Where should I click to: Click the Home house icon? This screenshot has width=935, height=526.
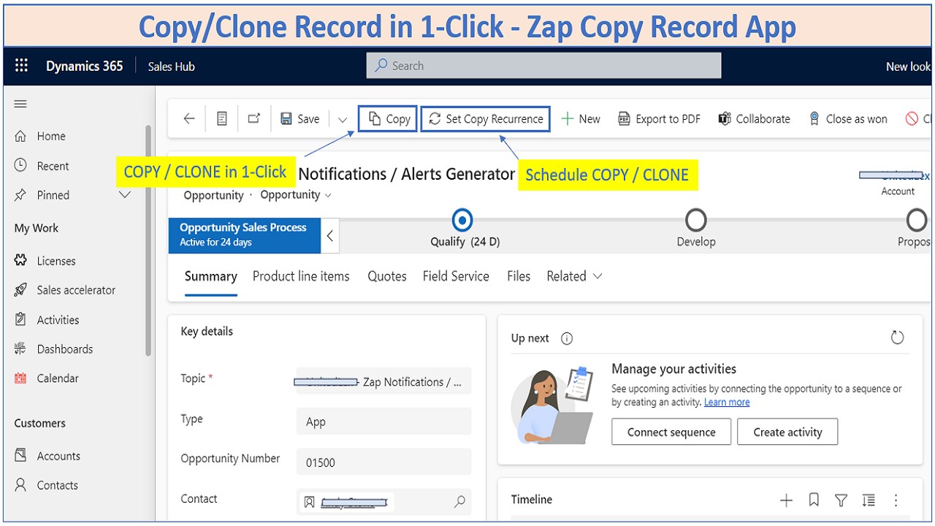(20, 136)
